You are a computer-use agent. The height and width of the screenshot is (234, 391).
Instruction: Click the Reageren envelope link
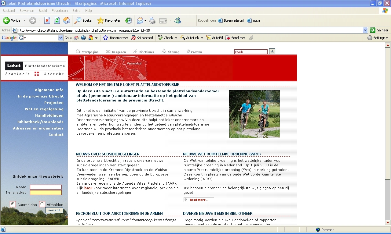tap(116, 52)
